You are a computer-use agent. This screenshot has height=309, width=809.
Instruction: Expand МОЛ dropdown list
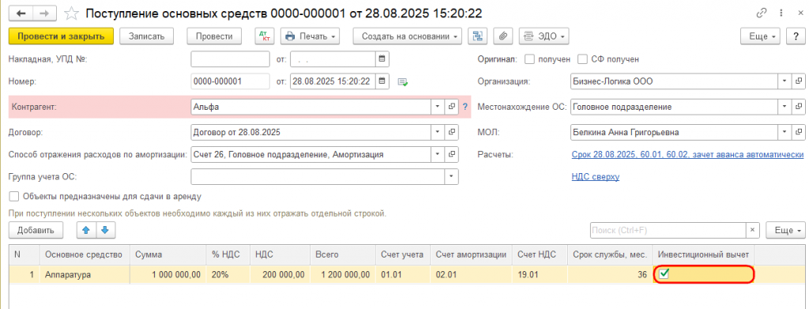[785, 132]
